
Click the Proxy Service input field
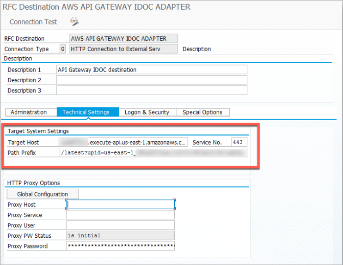(120, 215)
